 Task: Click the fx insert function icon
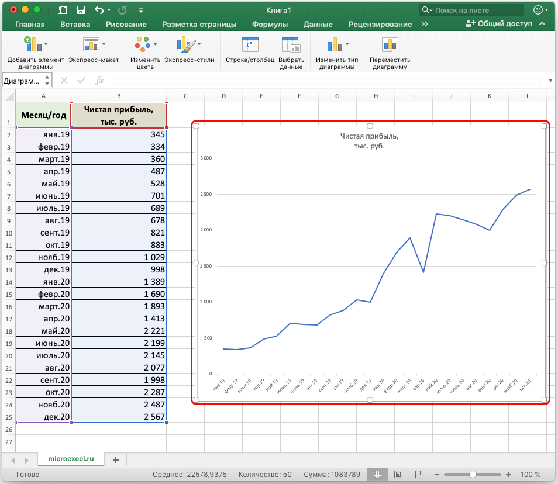pos(99,81)
